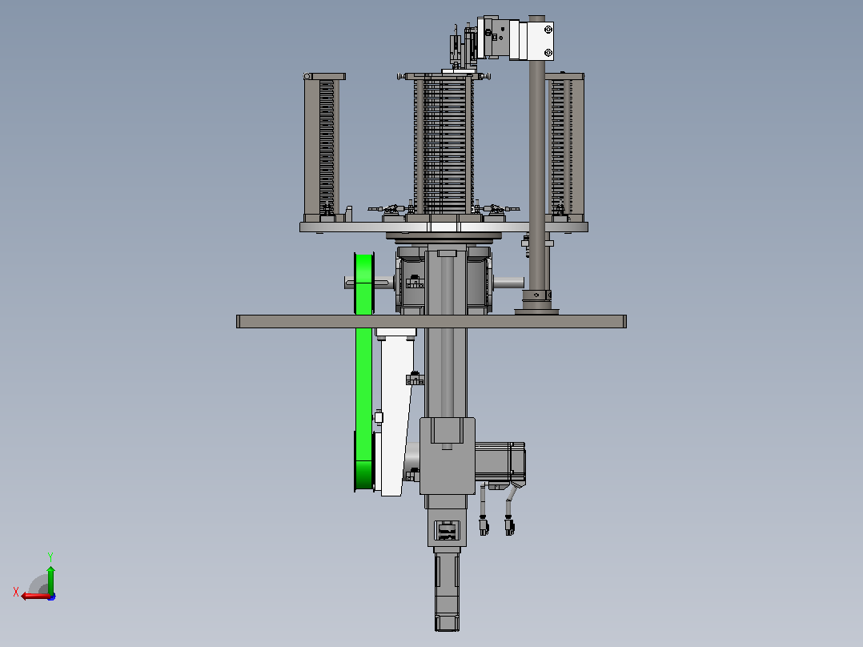Select the rotary table plate under the magazines
Screen dimensions: 863x647
[x=444, y=227]
